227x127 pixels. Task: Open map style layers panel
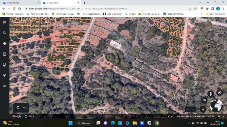click(5, 75)
